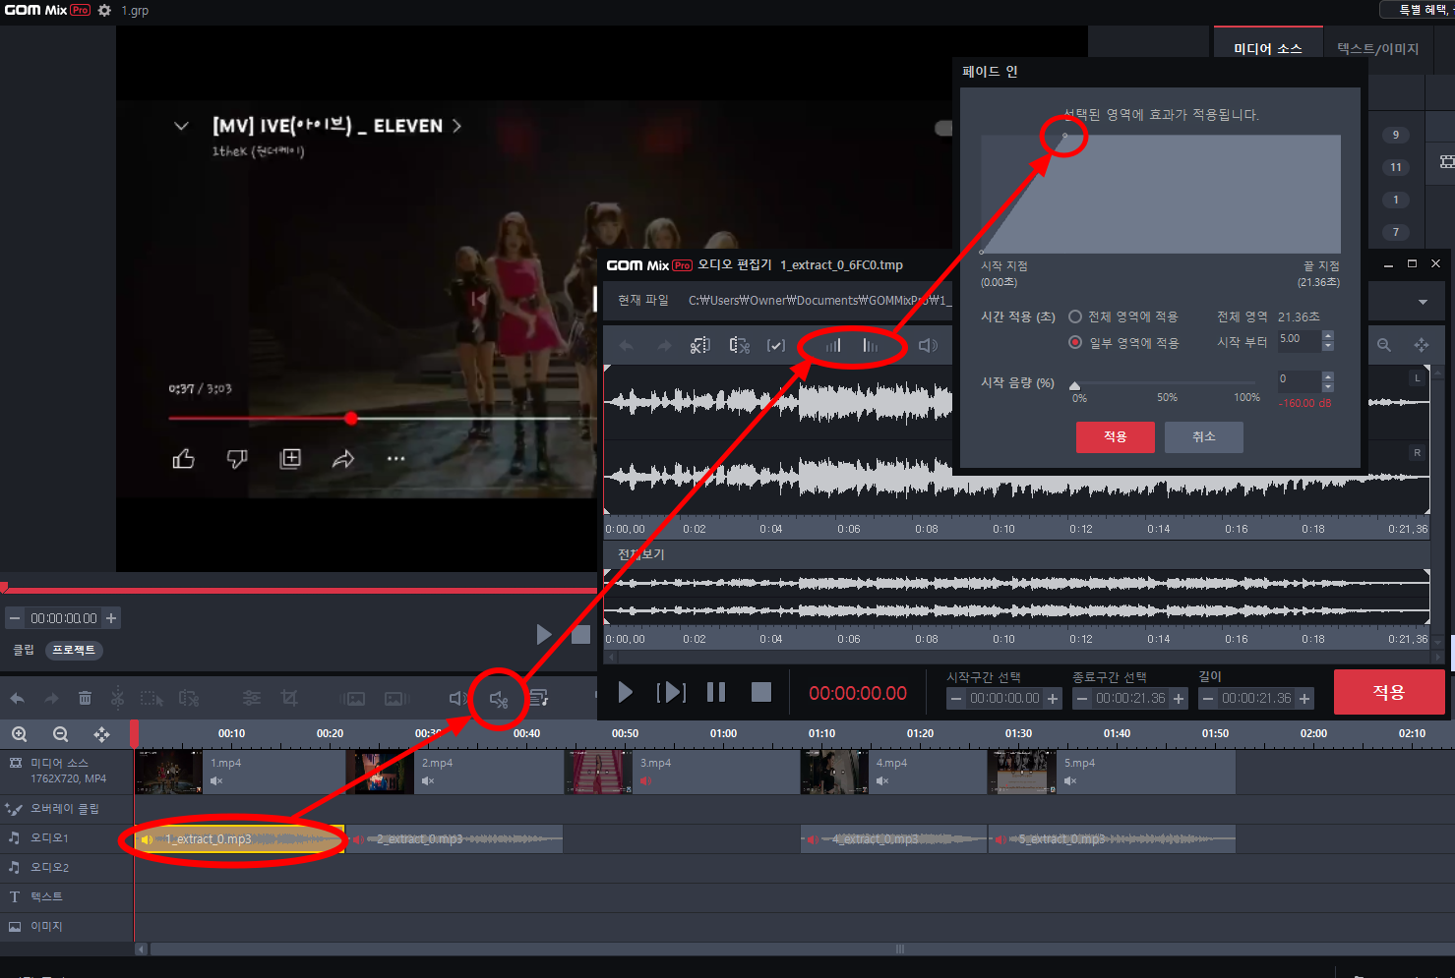This screenshot has width=1455, height=978.
Task: Pause audio editor playback
Action: click(716, 692)
